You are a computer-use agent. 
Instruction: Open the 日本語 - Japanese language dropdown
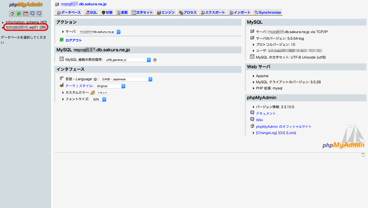126,79
